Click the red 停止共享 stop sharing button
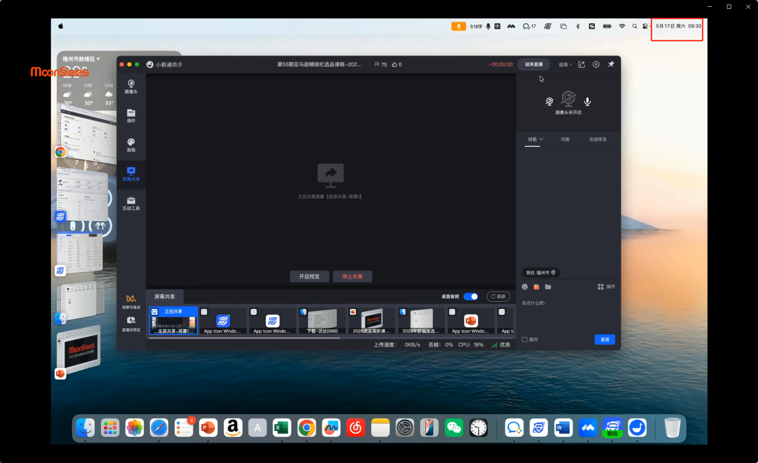This screenshot has width=758, height=463. [x=352, y=277]
